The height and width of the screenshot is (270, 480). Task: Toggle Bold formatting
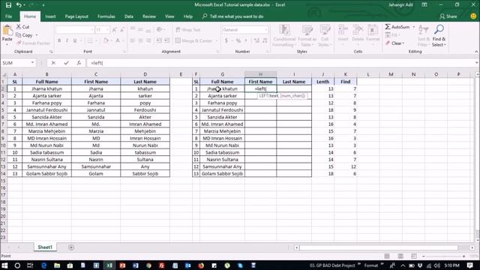(x=59, y=40)
